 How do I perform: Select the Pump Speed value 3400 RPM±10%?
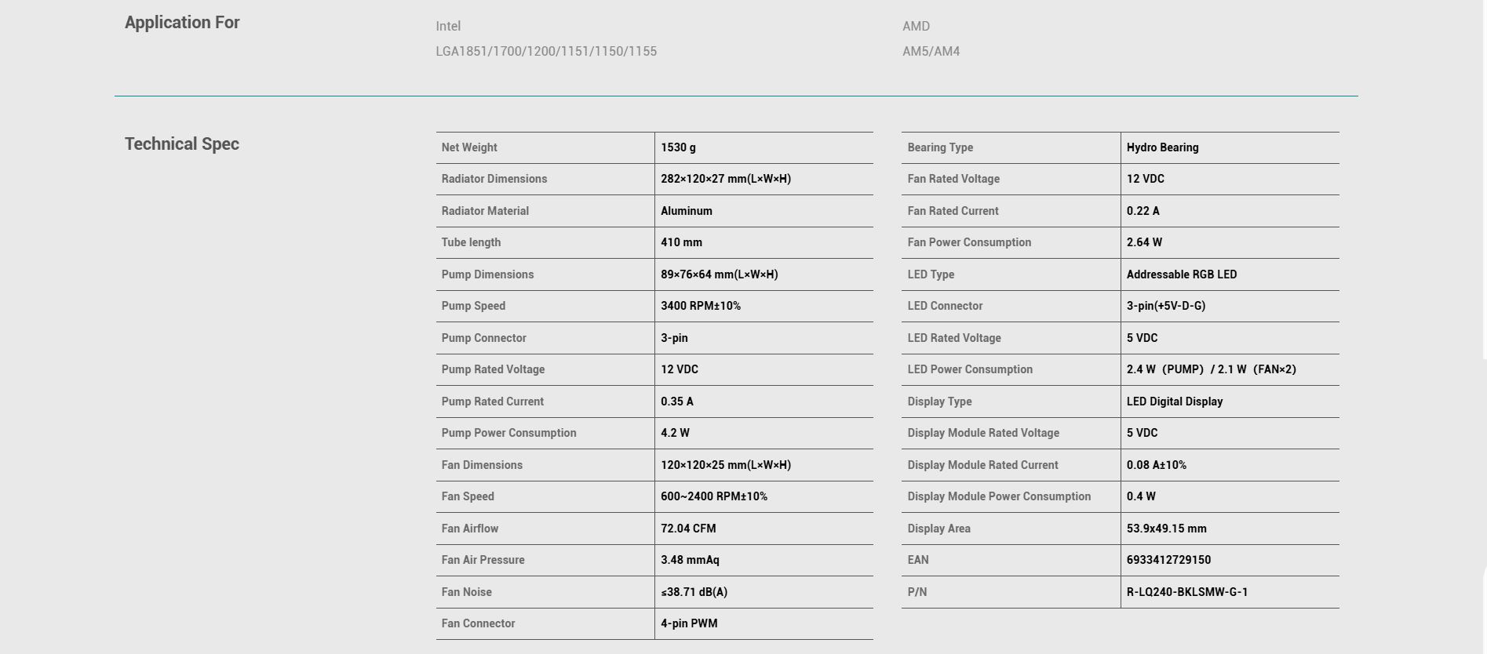(x=701, y=306)
